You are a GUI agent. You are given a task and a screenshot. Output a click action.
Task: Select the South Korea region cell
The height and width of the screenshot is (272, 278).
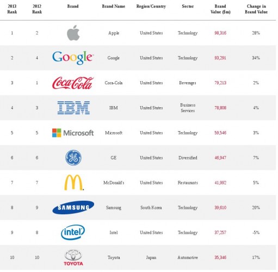151,208
